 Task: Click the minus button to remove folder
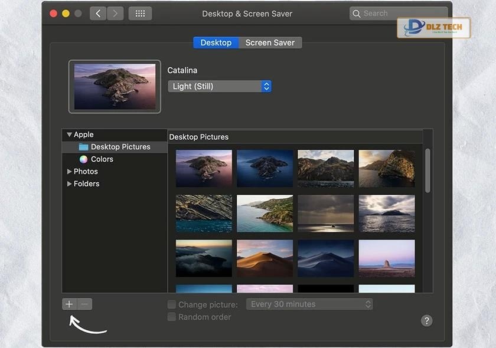pyautogui.click(x=84, y=304)
